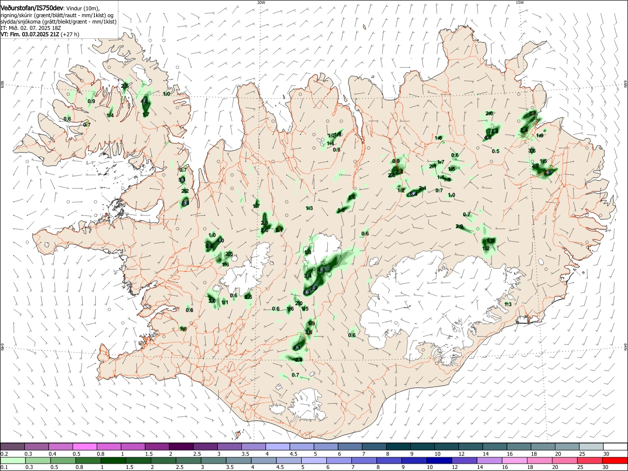628x471 pixels.
Task: Click the 4.6 rainfall value in the Westfjords
Action: pos(144,101)
